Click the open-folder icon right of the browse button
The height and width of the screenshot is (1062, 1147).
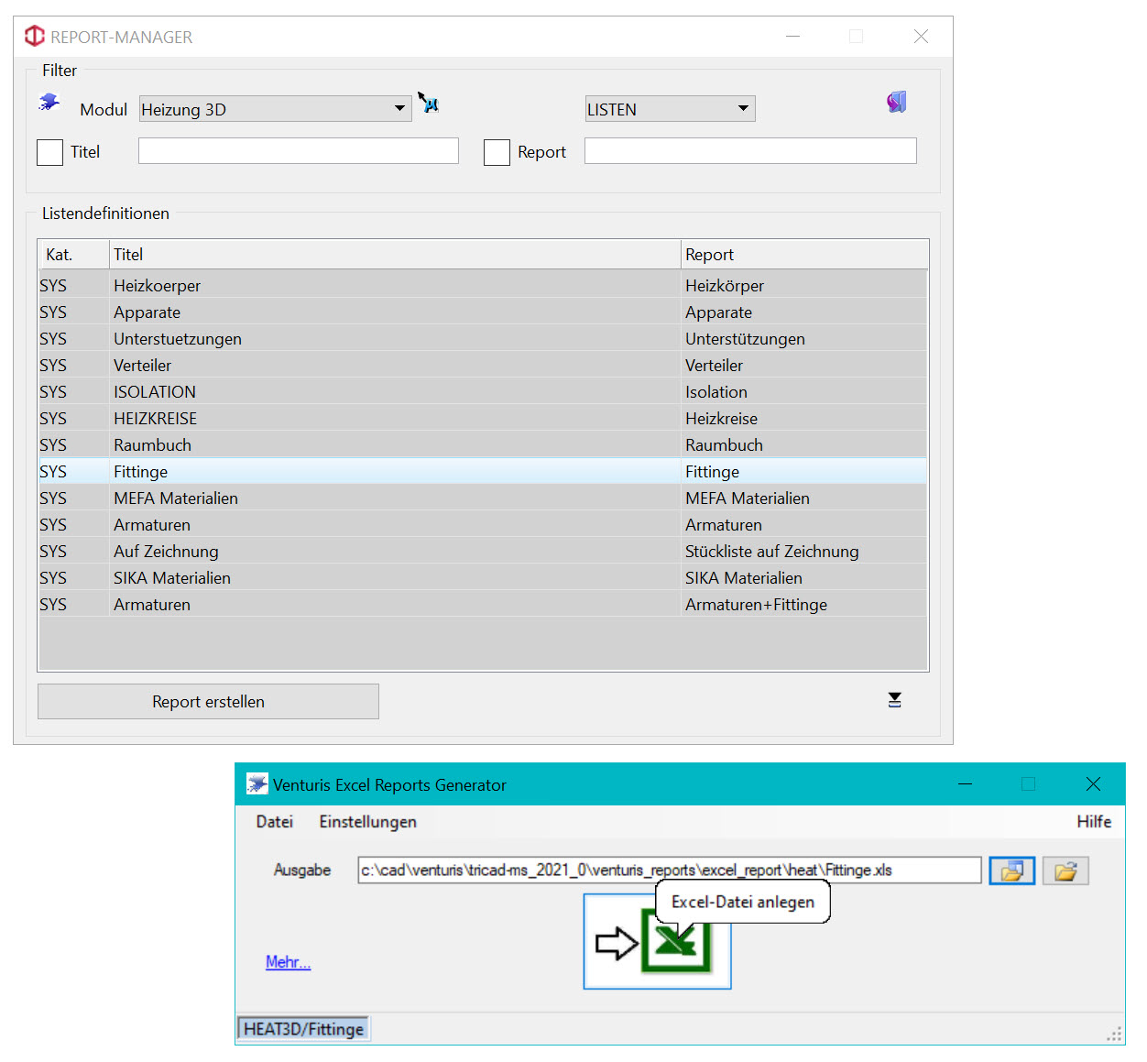click(1065, 870)
